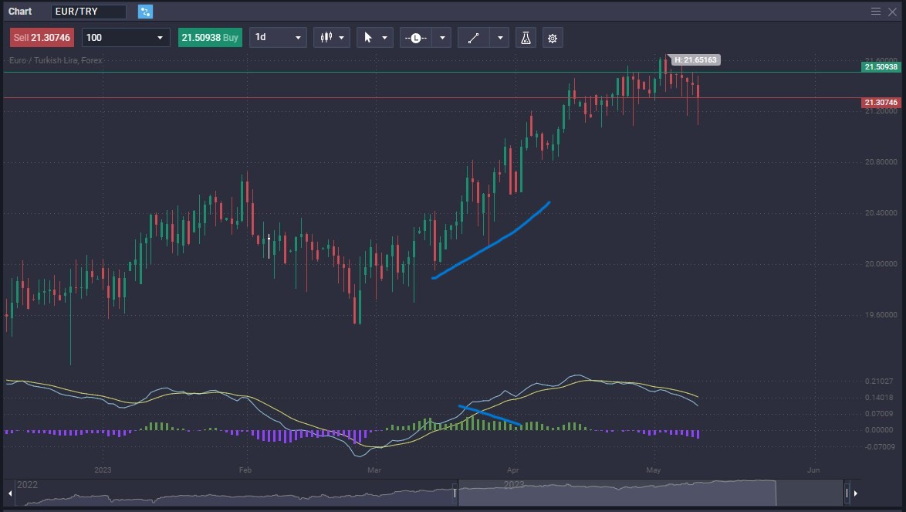Screen dimensions: 906x512
Task: Click the green 21.50938 Buy button
Action: tap(210, 37)
